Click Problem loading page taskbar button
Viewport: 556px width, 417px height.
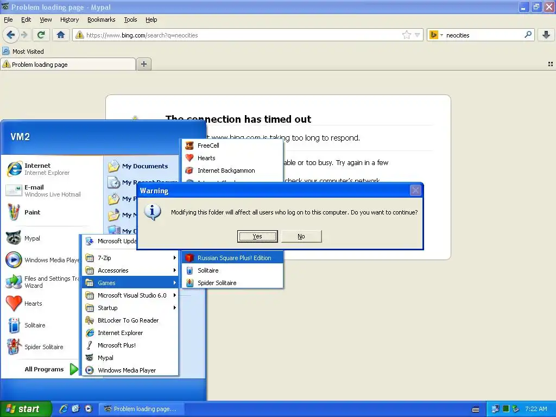point(141,409)
